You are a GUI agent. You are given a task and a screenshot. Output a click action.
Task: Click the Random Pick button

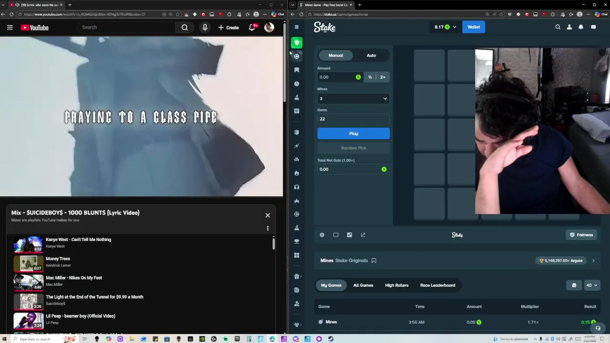point(353,148)
